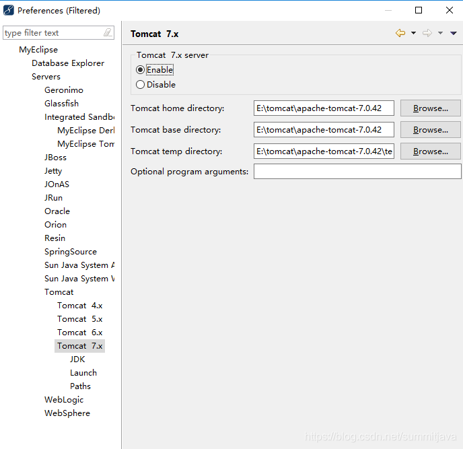Focus the Tomcat temp directory field
Viewport: 463px width, 449px height.
324,151
